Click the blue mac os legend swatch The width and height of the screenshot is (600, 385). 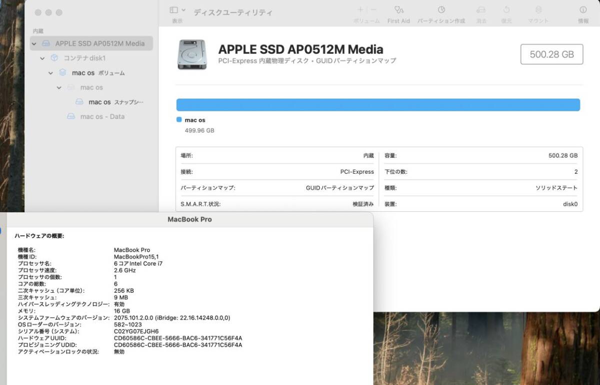(179, 120)
